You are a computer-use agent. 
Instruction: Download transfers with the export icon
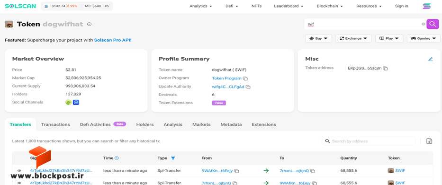[x=429, y=141]
